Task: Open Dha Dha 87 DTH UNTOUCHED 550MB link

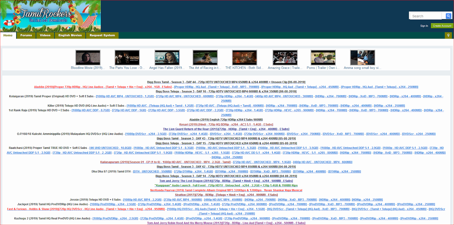Action: [152, 172]
